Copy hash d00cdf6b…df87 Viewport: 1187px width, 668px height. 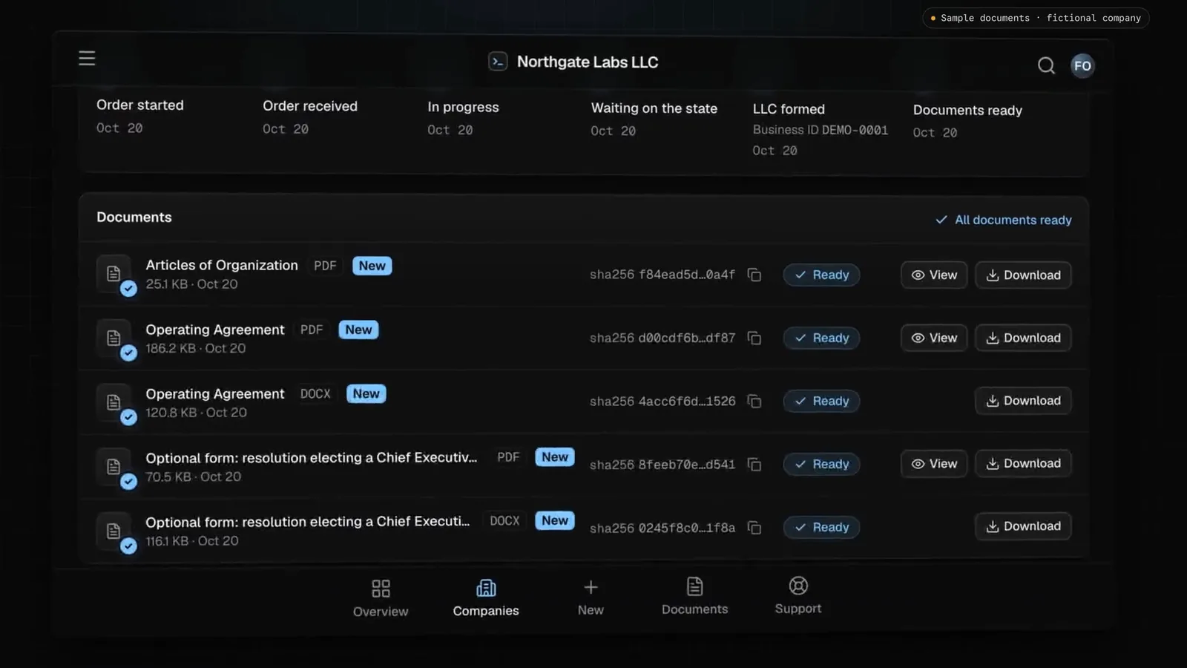(754, 338)
